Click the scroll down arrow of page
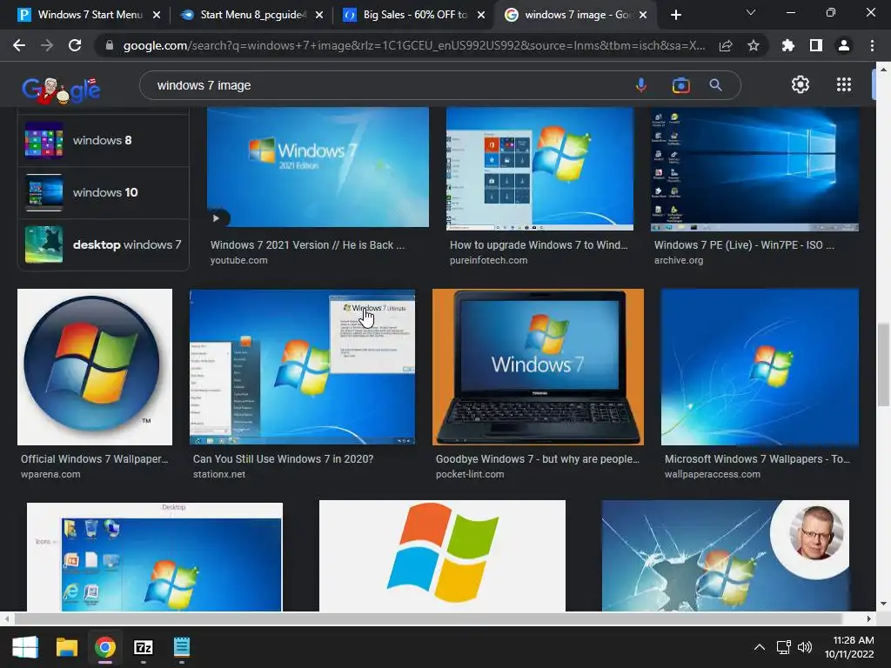Viewport: 891px width, 668px height. coord(882,604)
